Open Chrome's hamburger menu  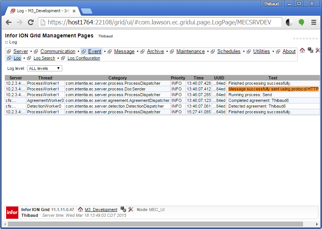click(x=314, y=22)
